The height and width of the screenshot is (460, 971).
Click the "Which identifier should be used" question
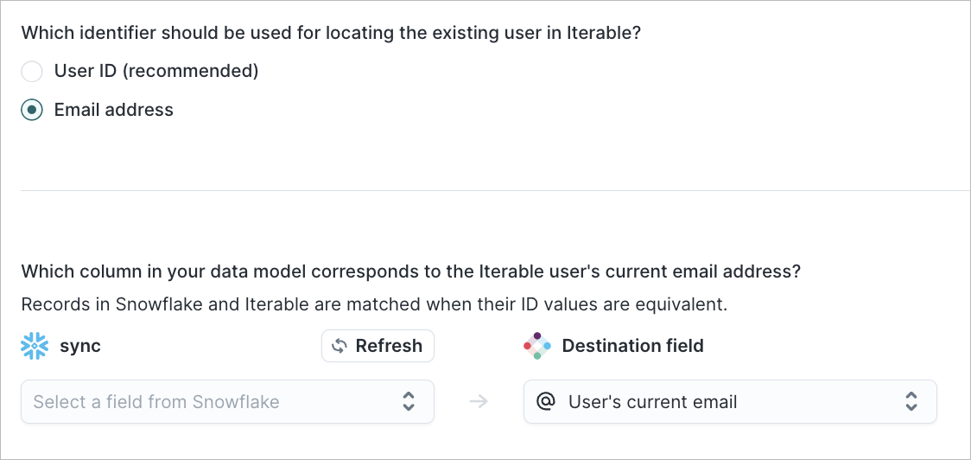pos(331,33)
